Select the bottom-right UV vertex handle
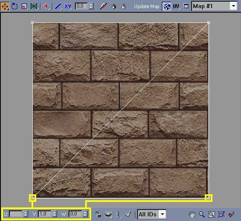This screenshot has width=241, height=221. tap(208, 198)
